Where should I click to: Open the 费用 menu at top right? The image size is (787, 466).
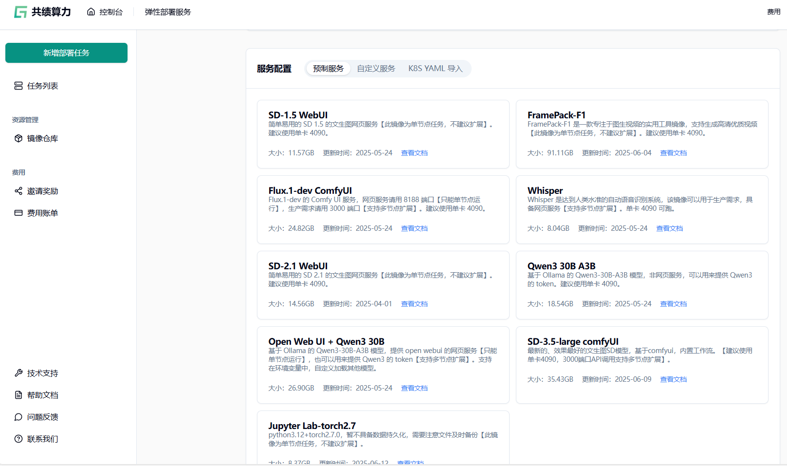(x=773, y=12)
